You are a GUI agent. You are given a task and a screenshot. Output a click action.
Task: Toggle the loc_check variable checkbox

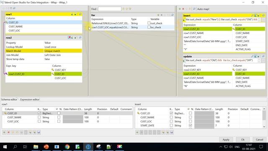(x=149, y=27)
